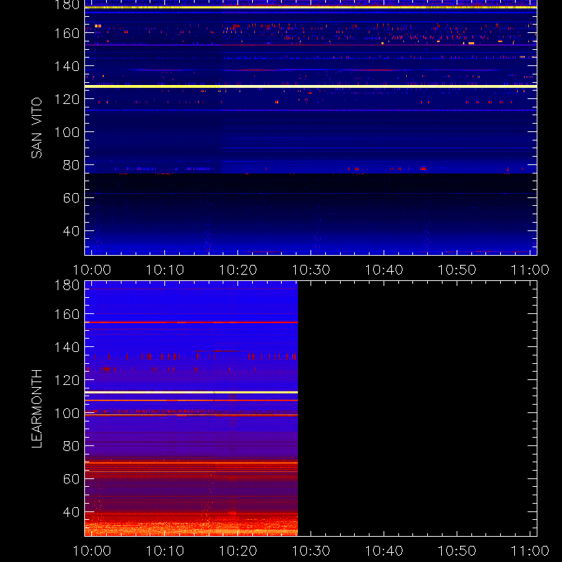The height and width of the screenshot is (562, 562).
Task: Click 10:20 below the Learmonth plot
Action: 238,551
